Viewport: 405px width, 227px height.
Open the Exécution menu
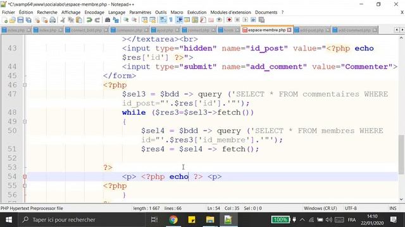point(197,13)
